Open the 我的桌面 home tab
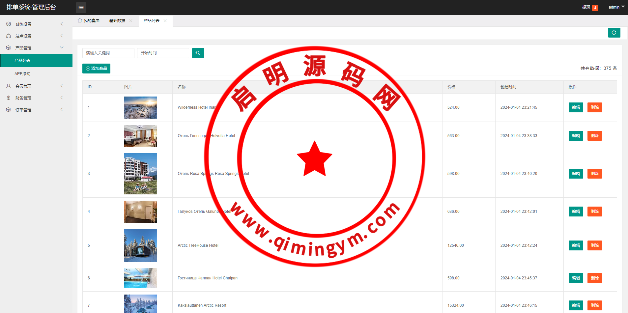628x313 pixels. pyautogui.click(x=89, y=21)
